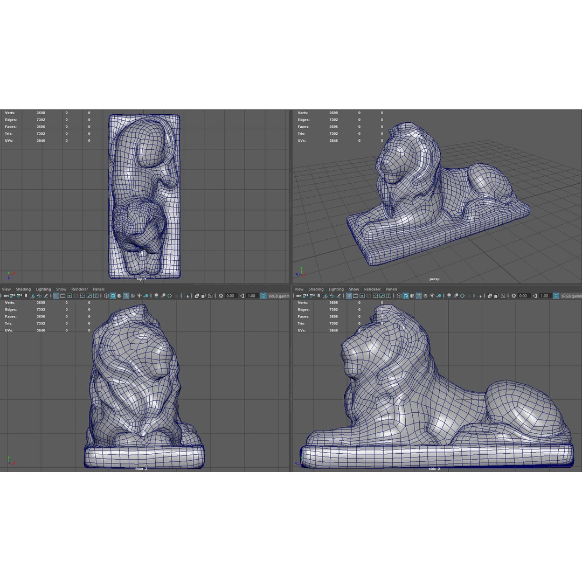The width and height of the screenshot is (582, 582).
Task: Toggle Grid display in front panel toolbar
Action: click(56, 296)
